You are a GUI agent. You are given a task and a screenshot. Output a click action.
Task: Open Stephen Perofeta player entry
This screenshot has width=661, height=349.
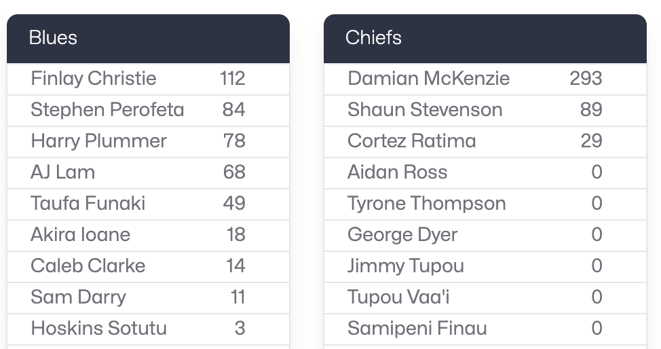(x=148, y=110)
